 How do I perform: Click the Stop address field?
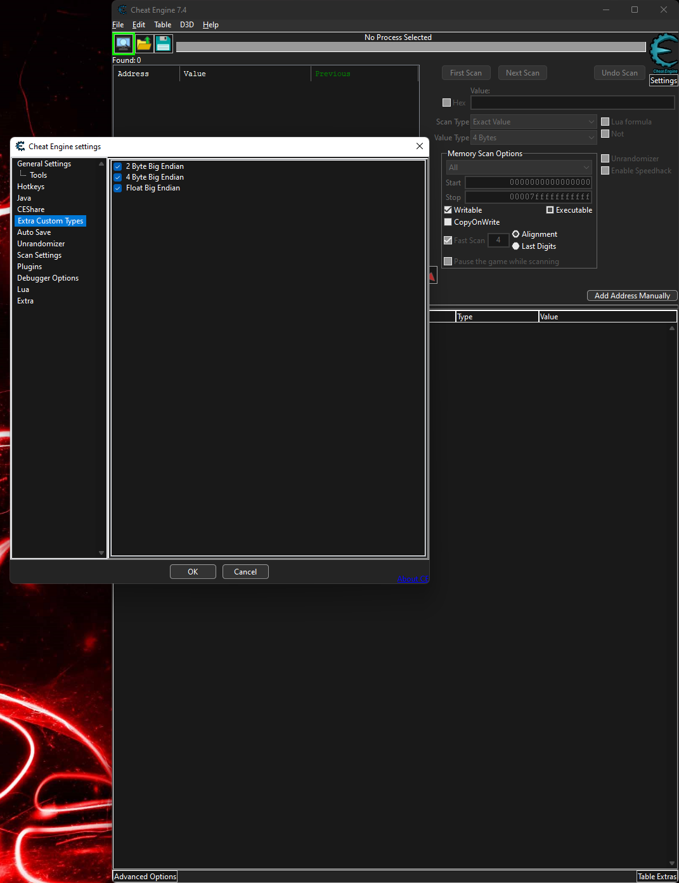click(x=529, y=197)
